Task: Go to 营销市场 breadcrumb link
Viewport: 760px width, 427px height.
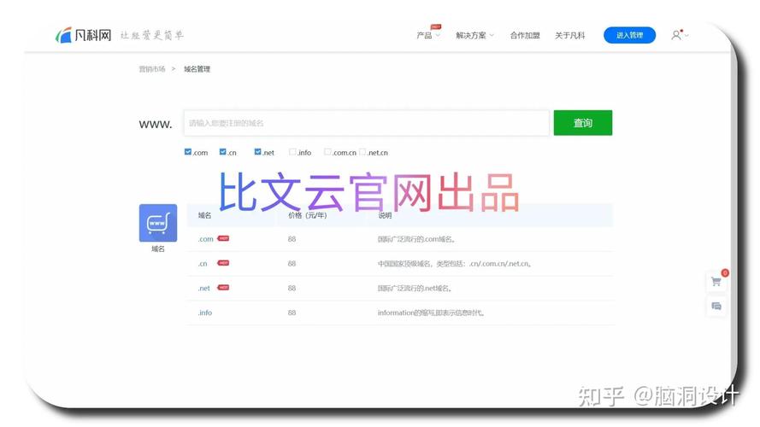Action: (151, 69)
